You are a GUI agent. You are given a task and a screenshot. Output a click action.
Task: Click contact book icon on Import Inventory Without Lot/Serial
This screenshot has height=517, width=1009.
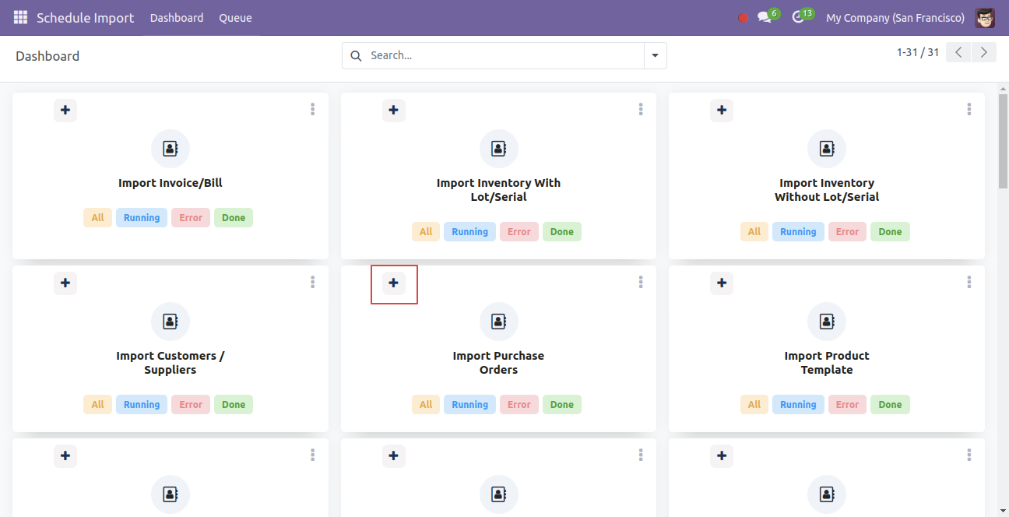pos(827,149)
